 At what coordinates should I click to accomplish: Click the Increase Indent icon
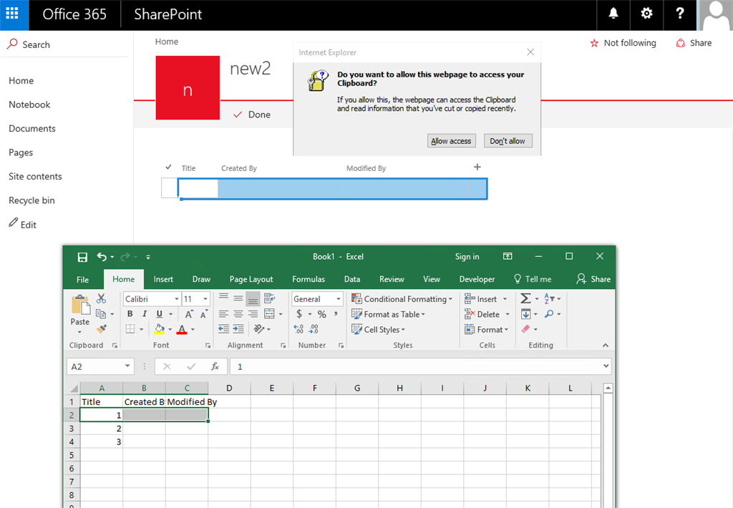pos(238,329)
